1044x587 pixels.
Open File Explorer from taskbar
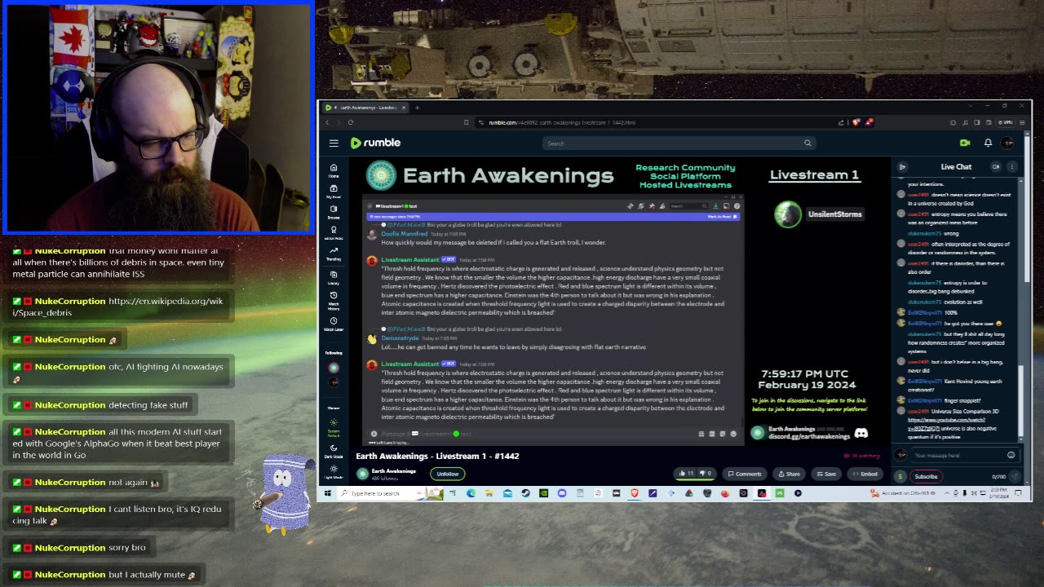click(489, 493)
